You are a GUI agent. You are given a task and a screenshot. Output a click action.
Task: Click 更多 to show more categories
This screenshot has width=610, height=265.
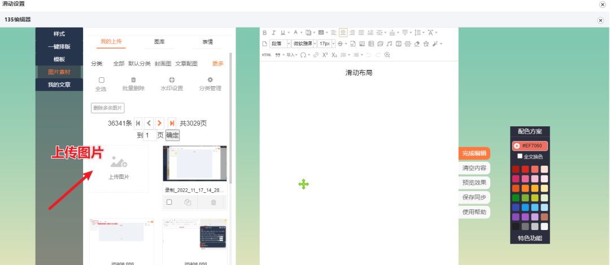(x=218, y=64)
